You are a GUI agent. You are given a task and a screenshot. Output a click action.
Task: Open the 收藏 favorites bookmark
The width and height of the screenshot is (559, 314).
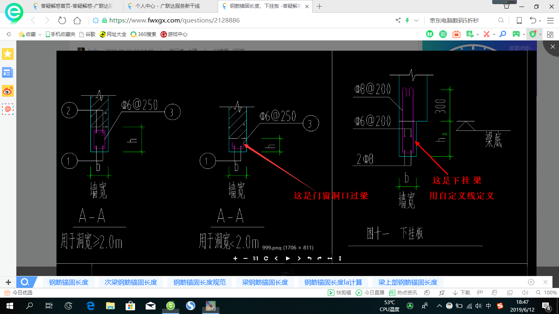[x=27, y=34]
